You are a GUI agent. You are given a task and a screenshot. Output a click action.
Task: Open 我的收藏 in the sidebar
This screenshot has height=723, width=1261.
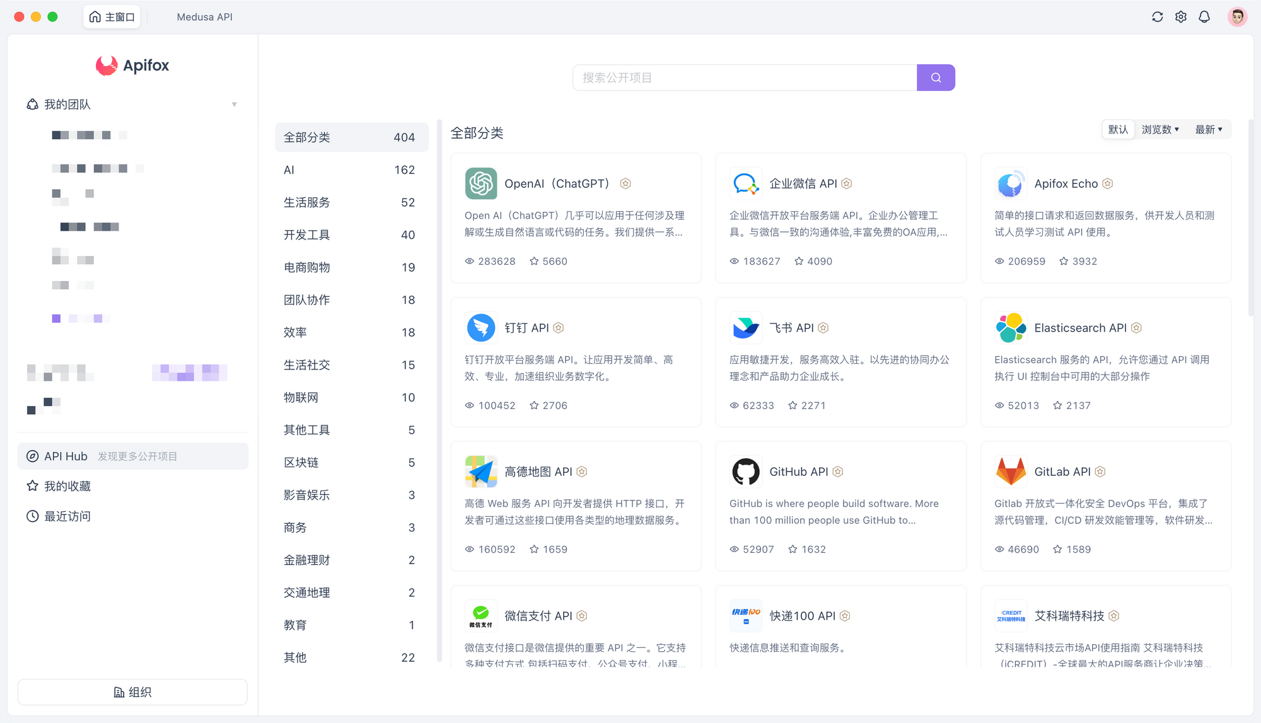tap(67, 486)
